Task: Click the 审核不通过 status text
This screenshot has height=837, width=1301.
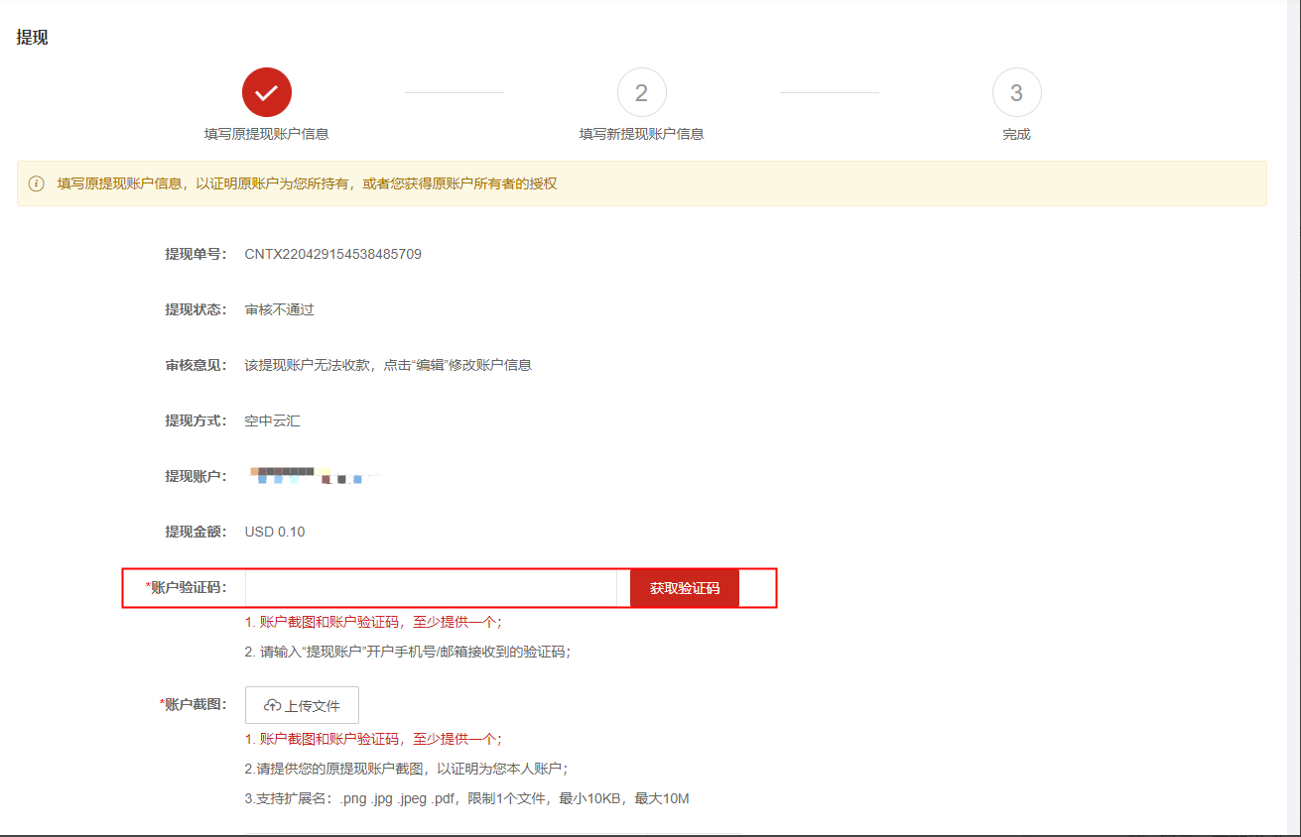Action: tap(279, 309)
